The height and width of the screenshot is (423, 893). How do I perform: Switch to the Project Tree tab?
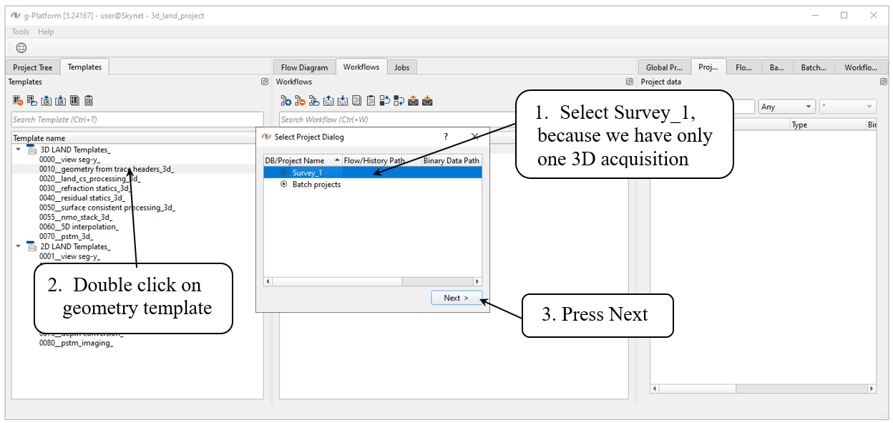click(33, 67)
